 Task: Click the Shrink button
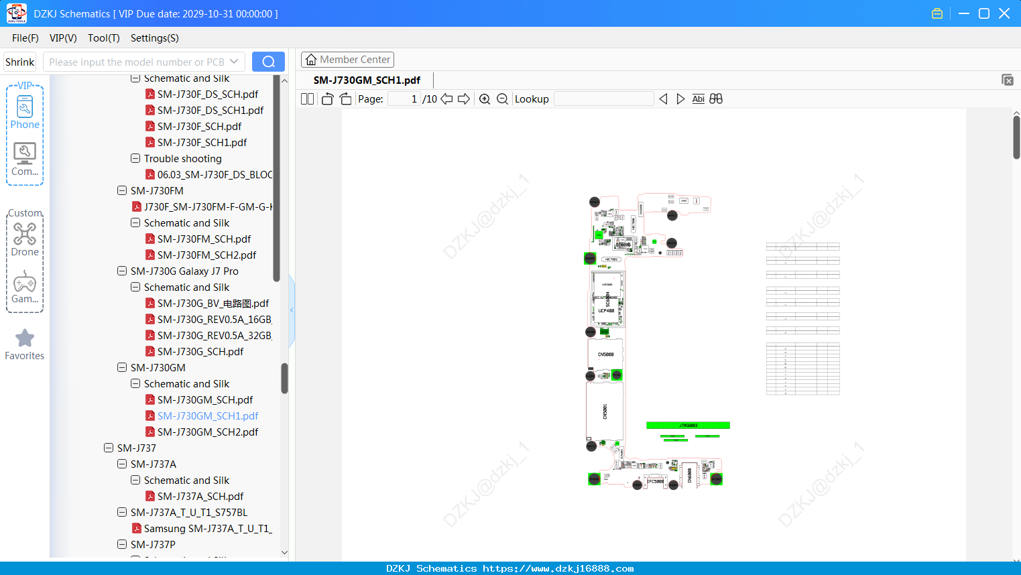click(x=20, y=62)
